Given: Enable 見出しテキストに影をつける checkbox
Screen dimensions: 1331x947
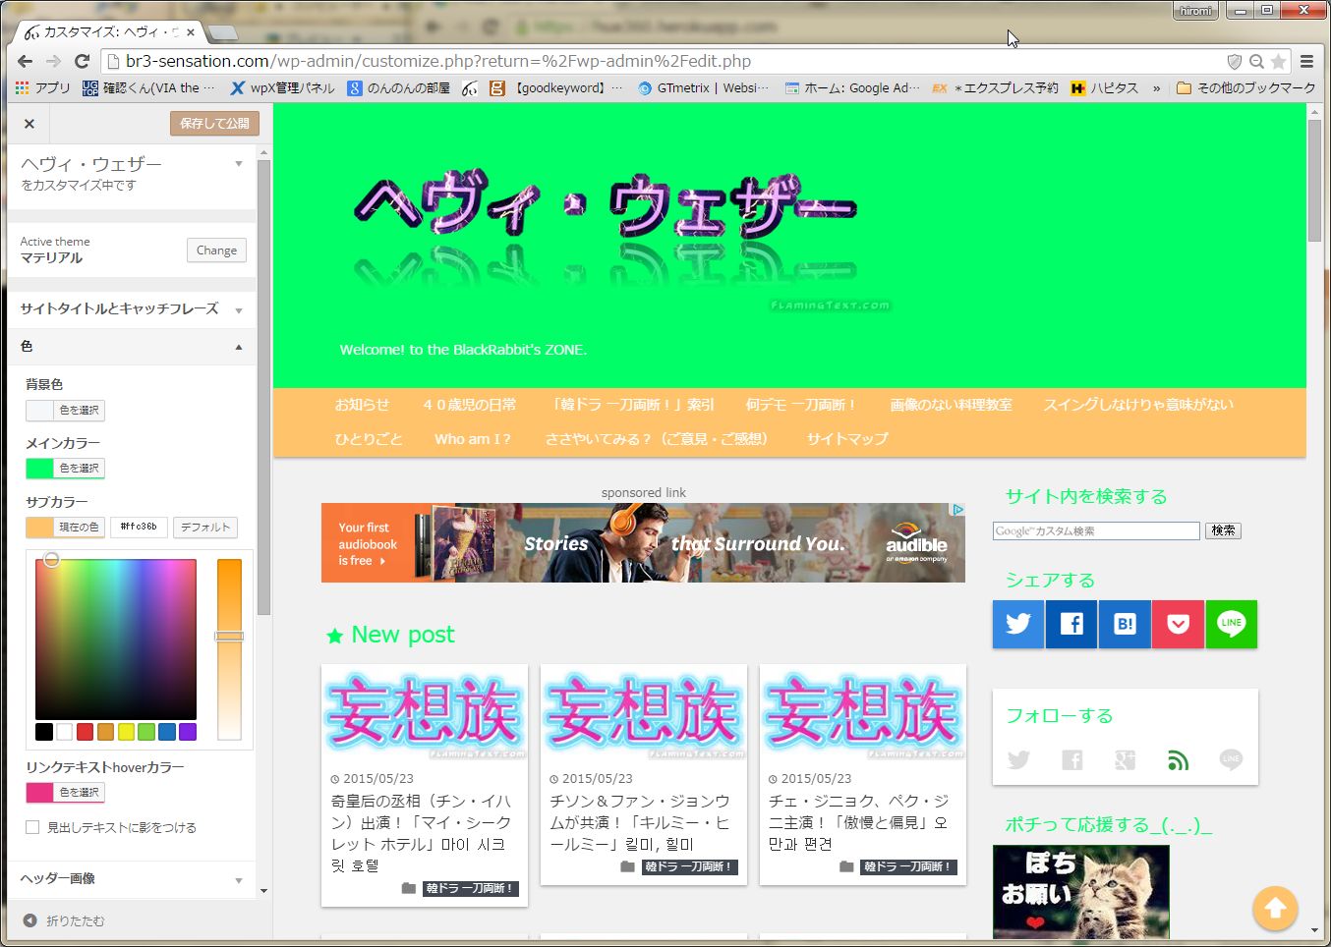Looking at the screenshot, I should (32, 827).
